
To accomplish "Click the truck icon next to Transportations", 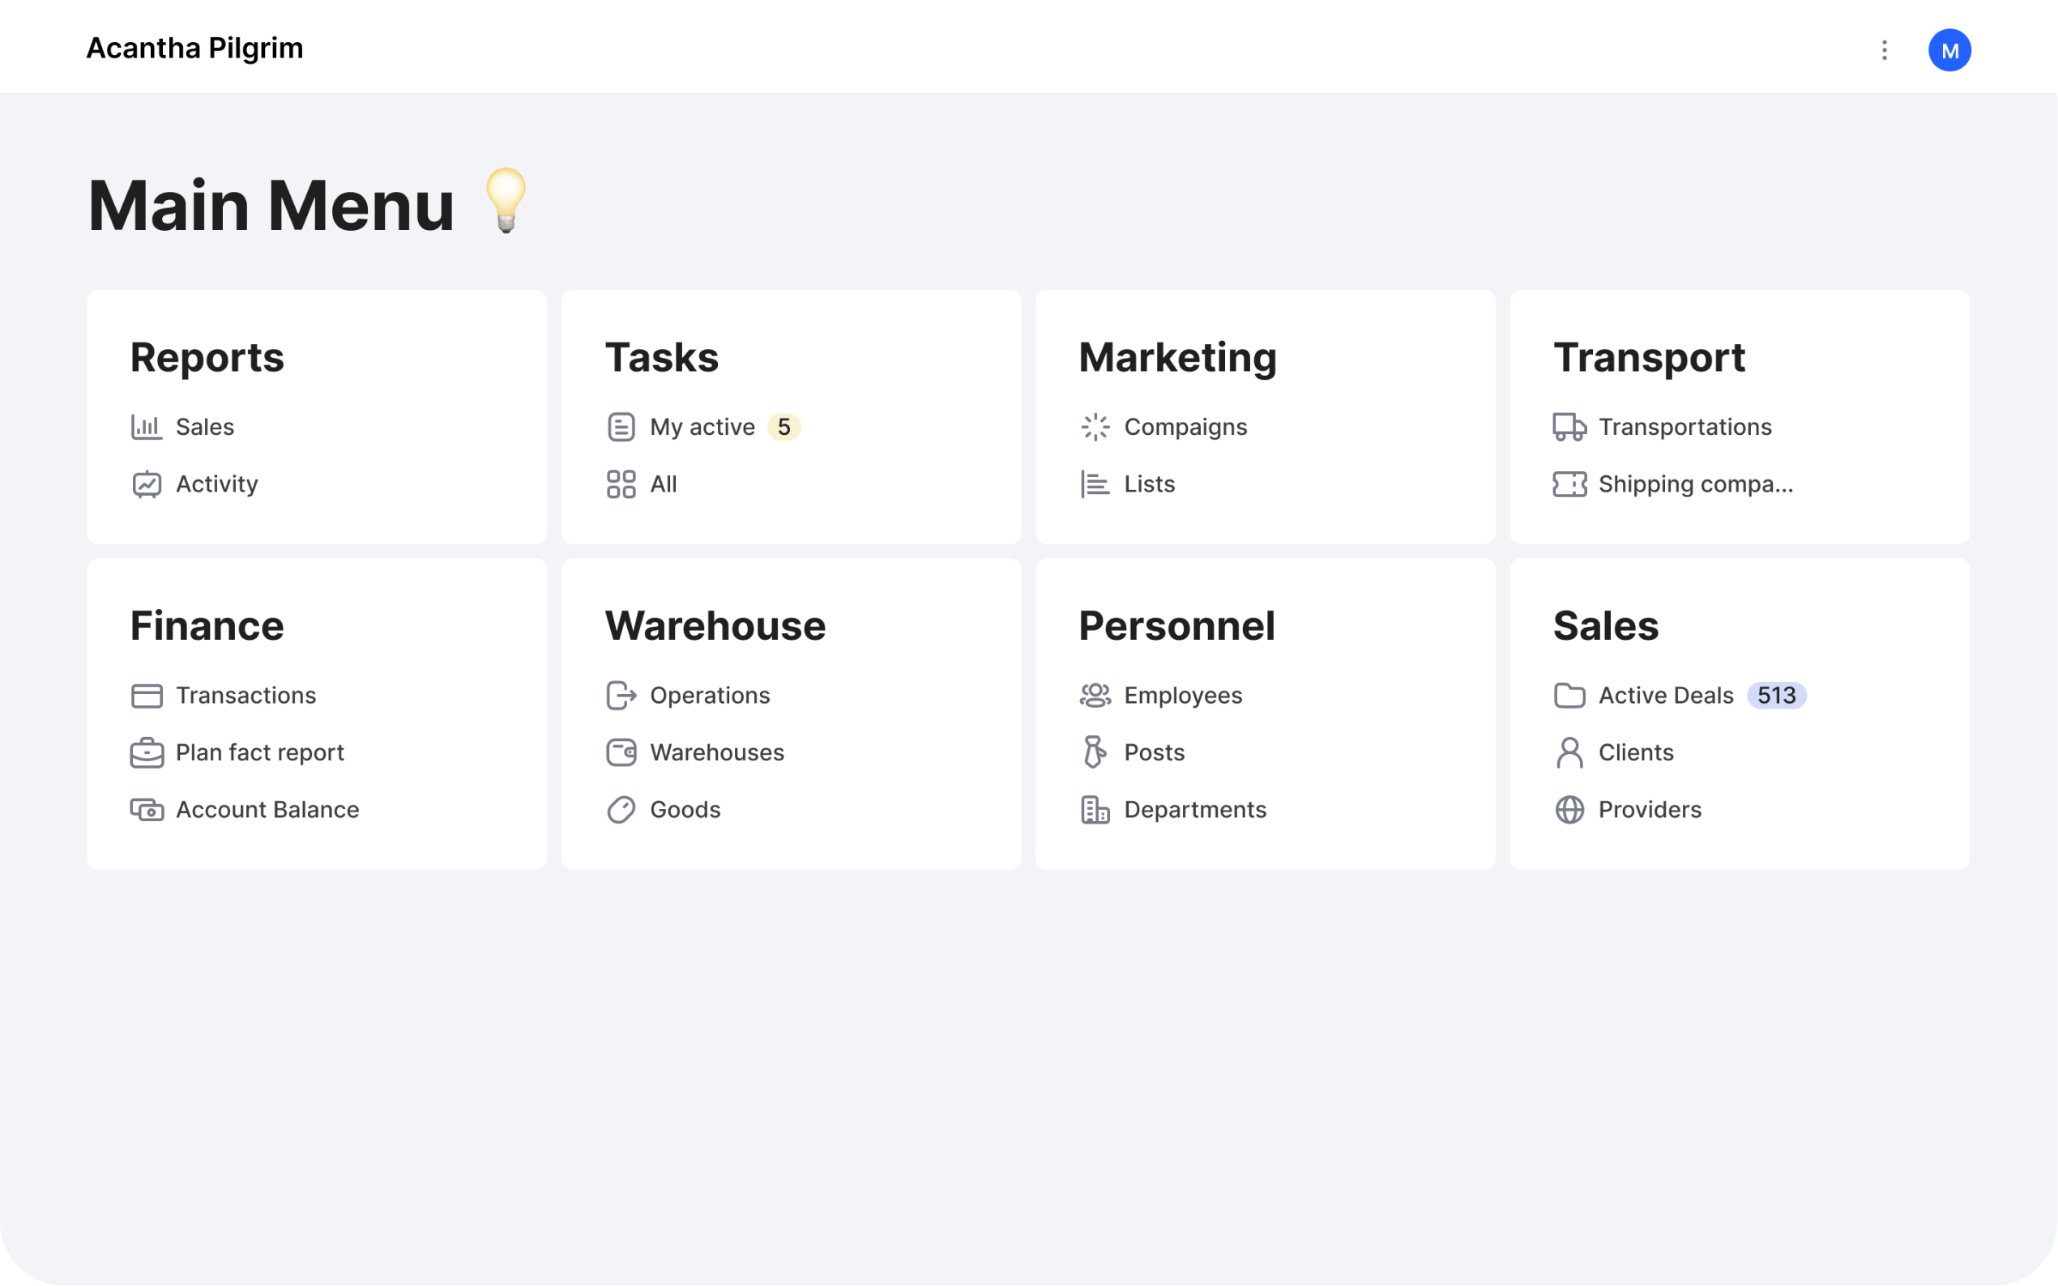I will (1569, 427).
